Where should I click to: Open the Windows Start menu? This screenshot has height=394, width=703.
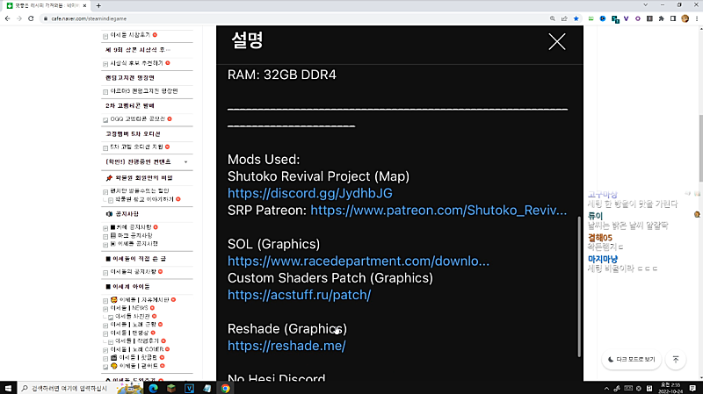pos(8,388)
